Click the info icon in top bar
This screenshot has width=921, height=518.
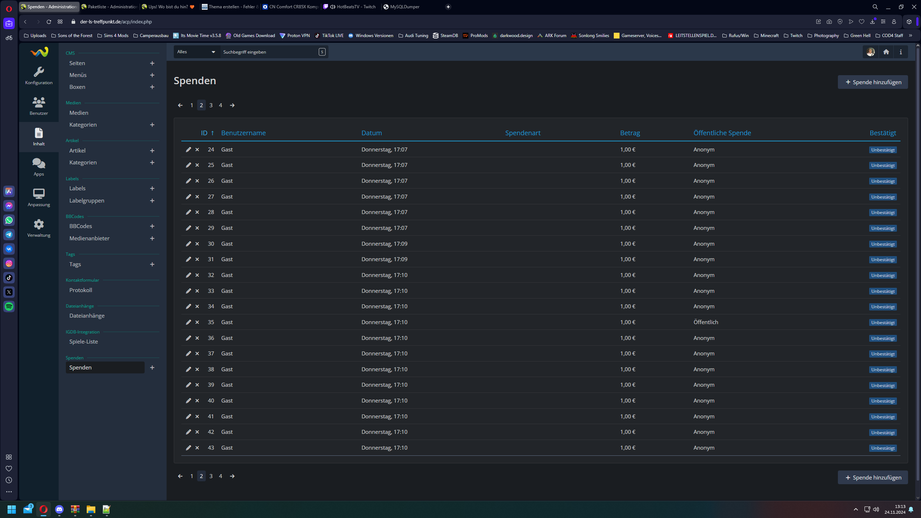pyautogui.click(x=900, y=52)
